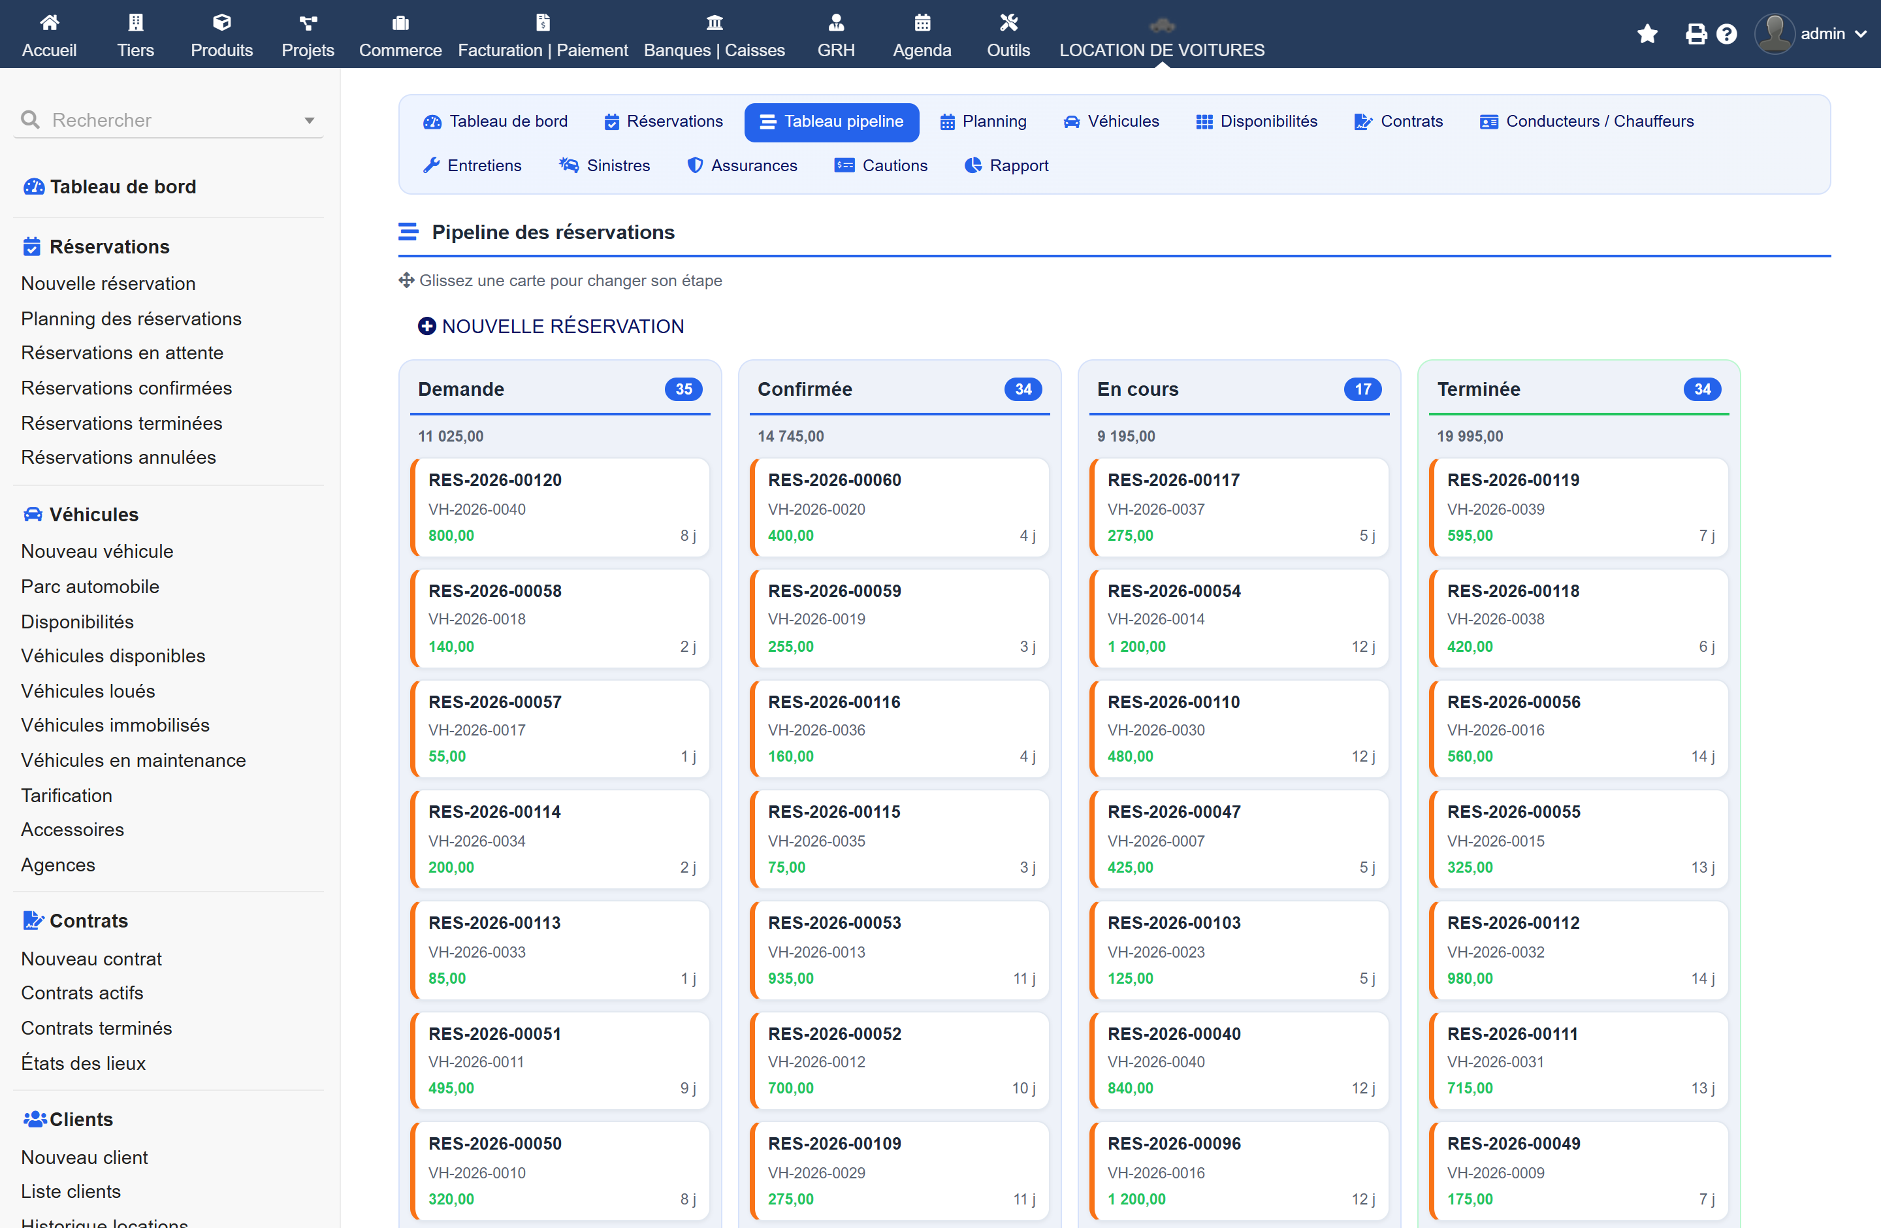
Task: Click the sidebar Réservations calendar icon
Action: click(31, 246)
